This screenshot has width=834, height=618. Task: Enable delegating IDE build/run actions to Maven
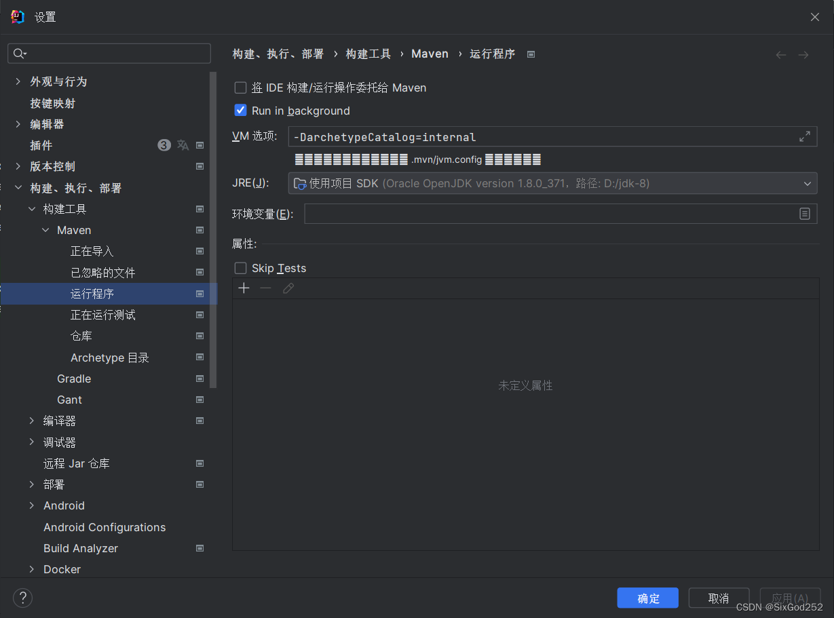[240, 88]
